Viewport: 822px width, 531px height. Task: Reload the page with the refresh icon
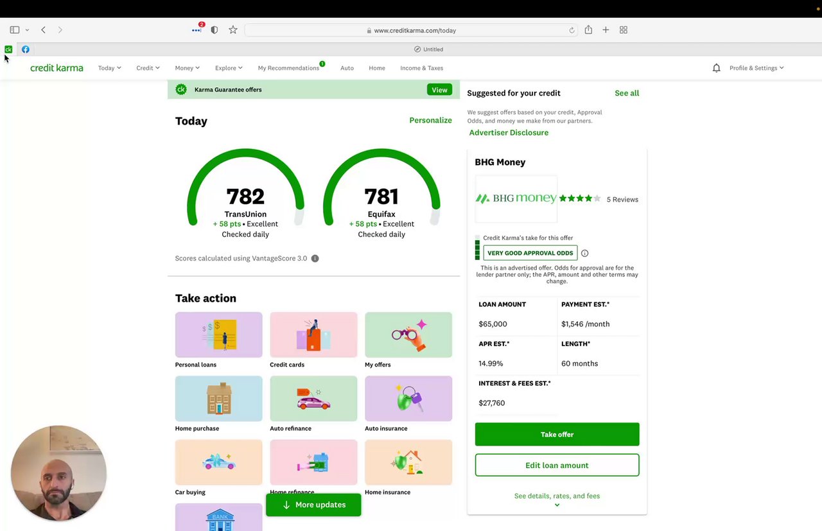click(572, 30)
